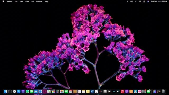This screenshot has width=169, height=95.
Task: Click the date and time Tue Dec 20
Action: tap(159, 2)
